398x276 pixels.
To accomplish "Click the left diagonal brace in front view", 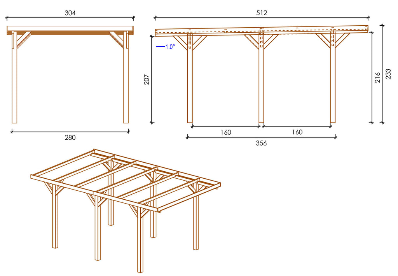I will point(23,39).
